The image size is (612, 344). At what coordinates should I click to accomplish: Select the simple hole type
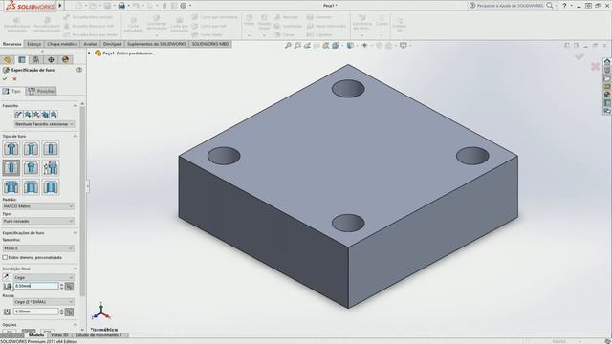click(51, 149)
